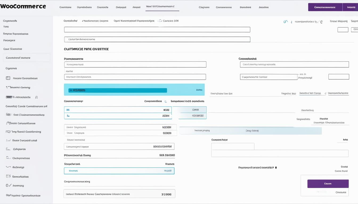
Task: Click the wide purple button in the header
Action: click(325, 7)
